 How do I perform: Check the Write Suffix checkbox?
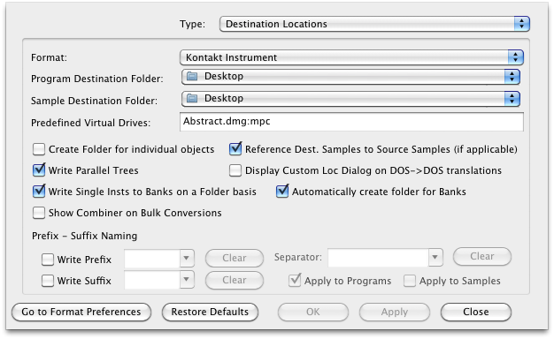[x=48, y=281]
